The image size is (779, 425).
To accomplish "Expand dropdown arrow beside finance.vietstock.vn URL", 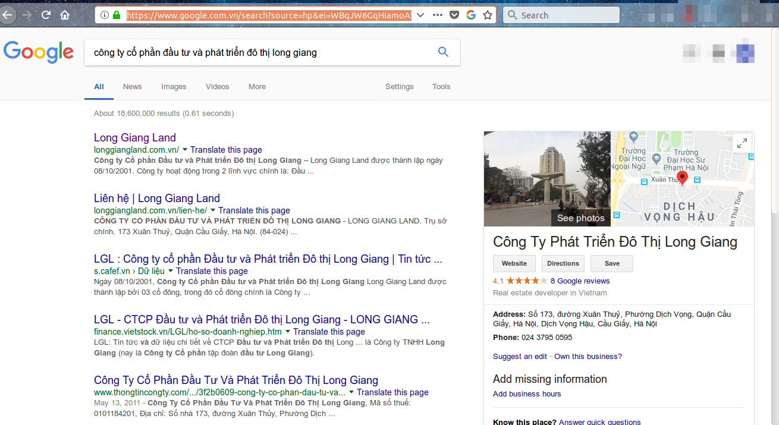I will coord(288,332).
